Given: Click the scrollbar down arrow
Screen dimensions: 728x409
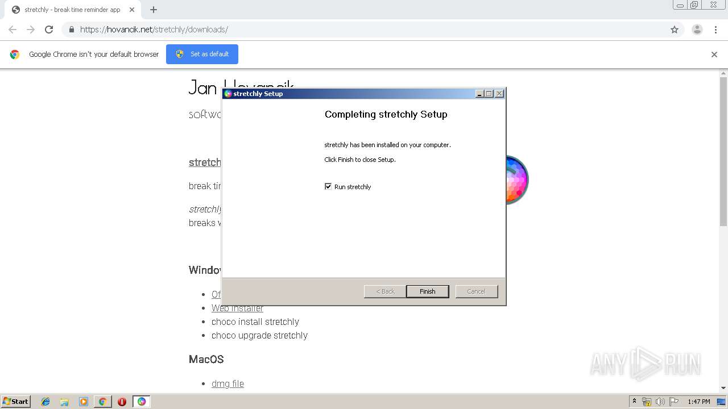Looking at the screenshot, I should [723, 388].
